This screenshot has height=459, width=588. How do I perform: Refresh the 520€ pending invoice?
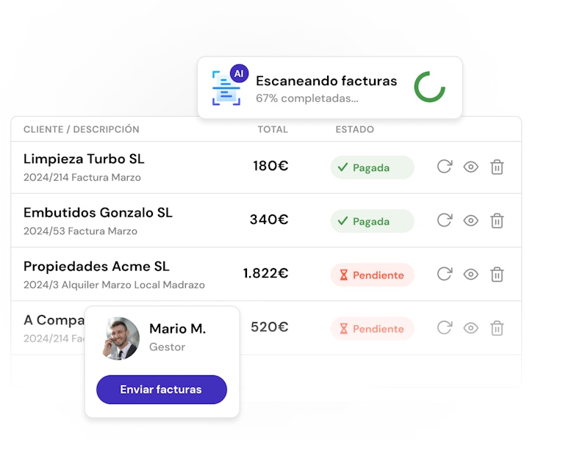pyautogui.click(x=444, y=328)
